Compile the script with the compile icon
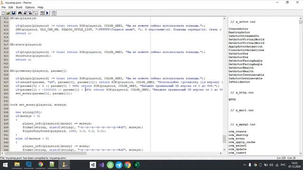This screenshot has width=303, height=170. [42, 13]
